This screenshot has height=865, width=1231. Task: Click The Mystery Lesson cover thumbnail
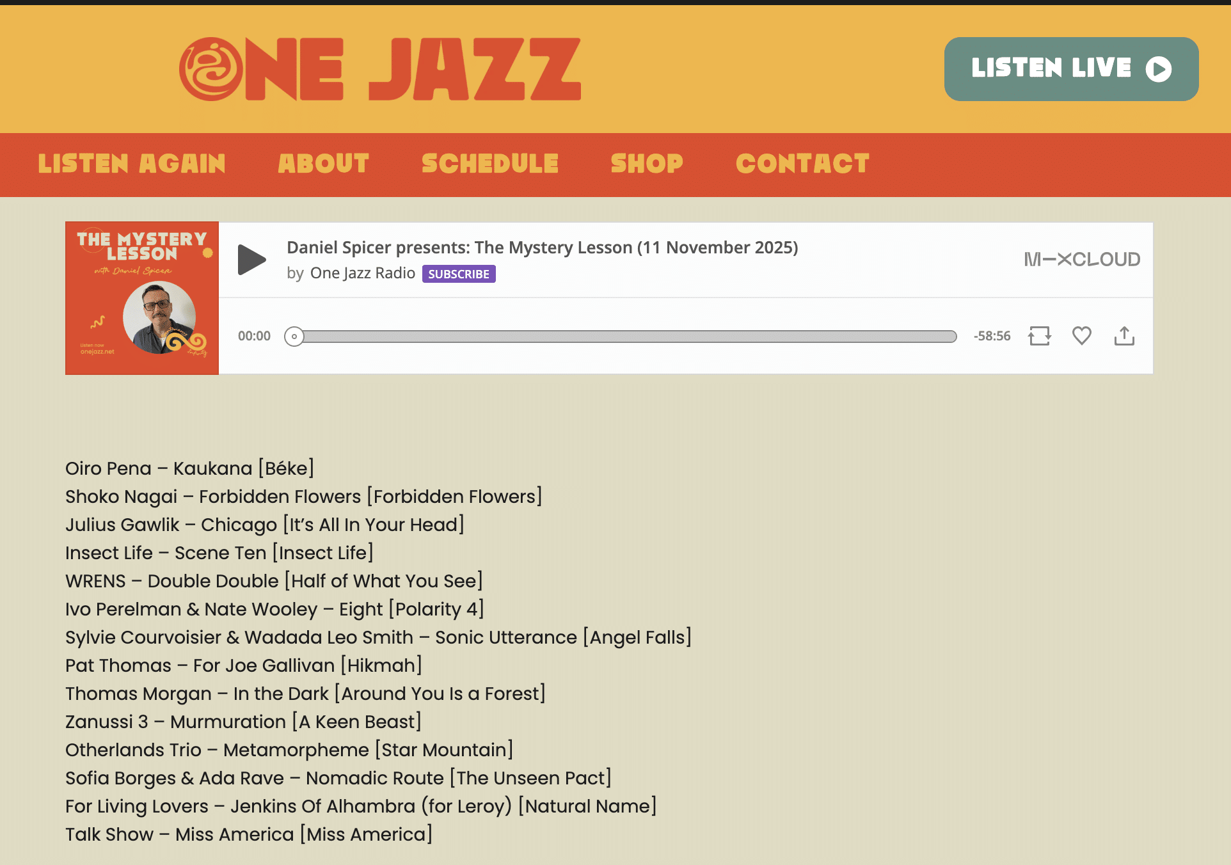coord(142,298)
